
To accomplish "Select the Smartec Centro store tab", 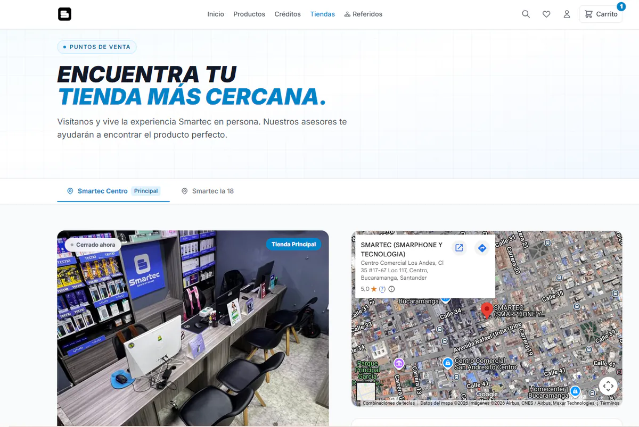I will coord(113,191).
